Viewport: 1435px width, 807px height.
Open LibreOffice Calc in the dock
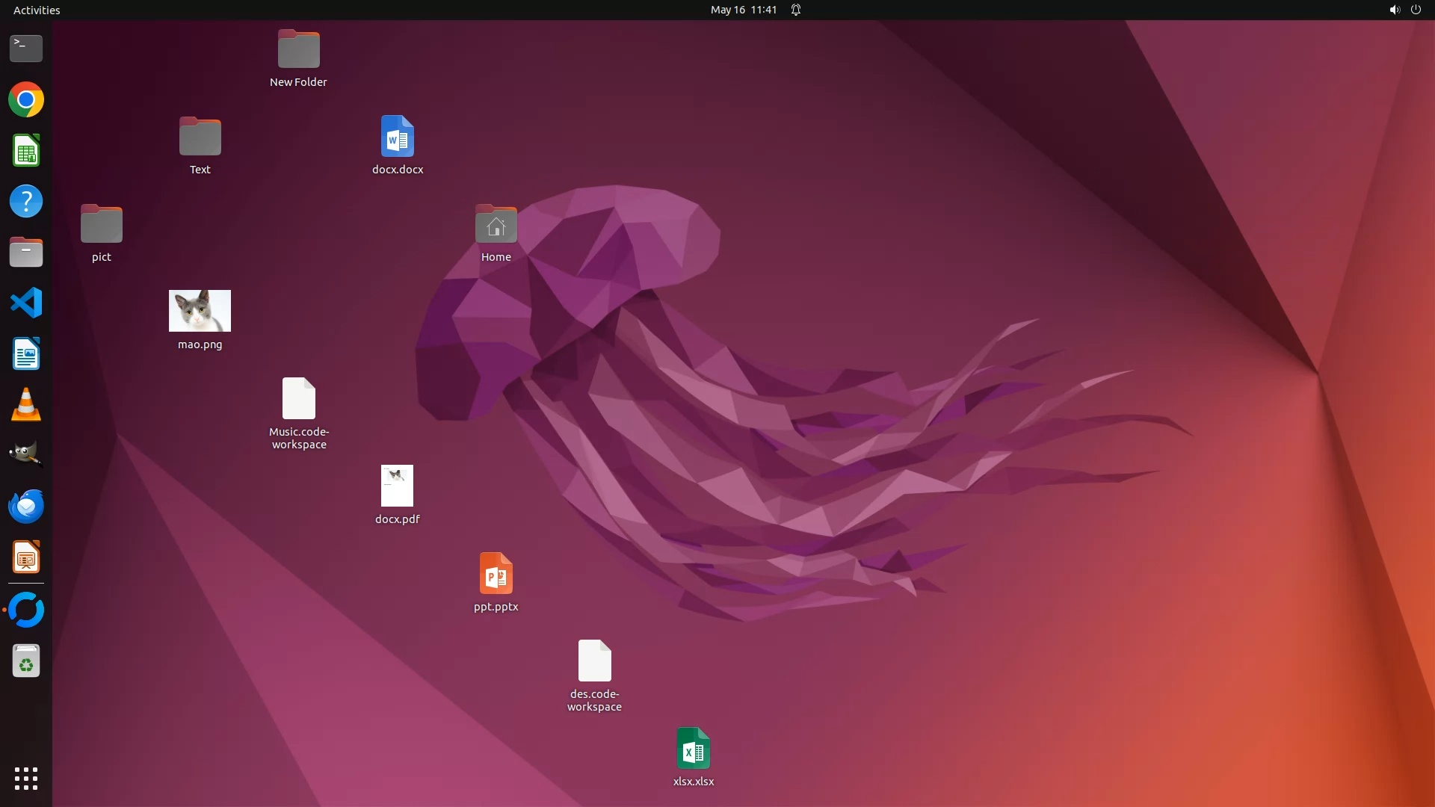click(26, 151)
